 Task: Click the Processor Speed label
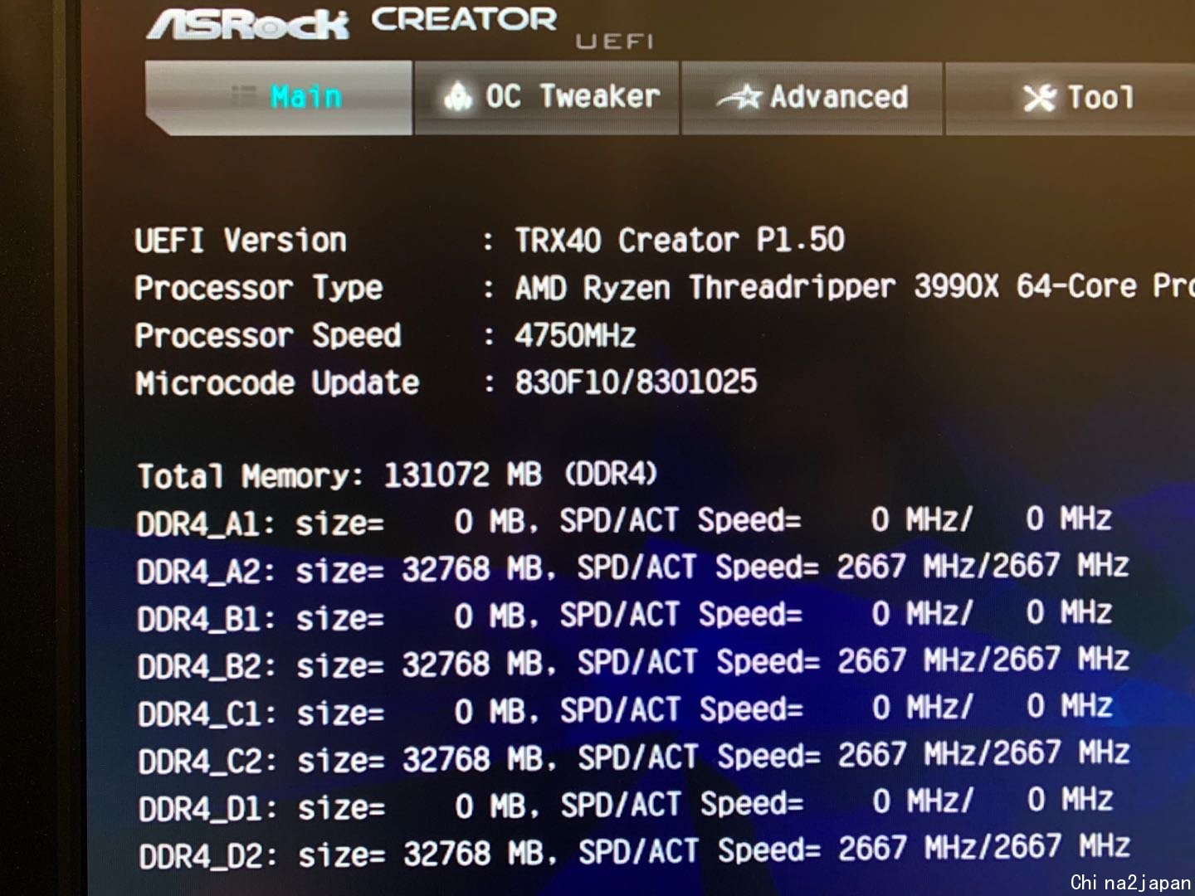pyautogui.click(x=268, y=336)
